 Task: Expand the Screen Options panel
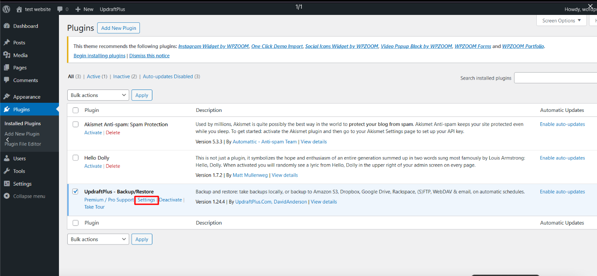click(561, 21)
